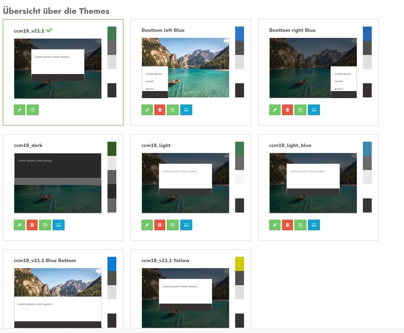
Task: Select the blue swatch on Boottom left Blue
Action: [239, 34]
